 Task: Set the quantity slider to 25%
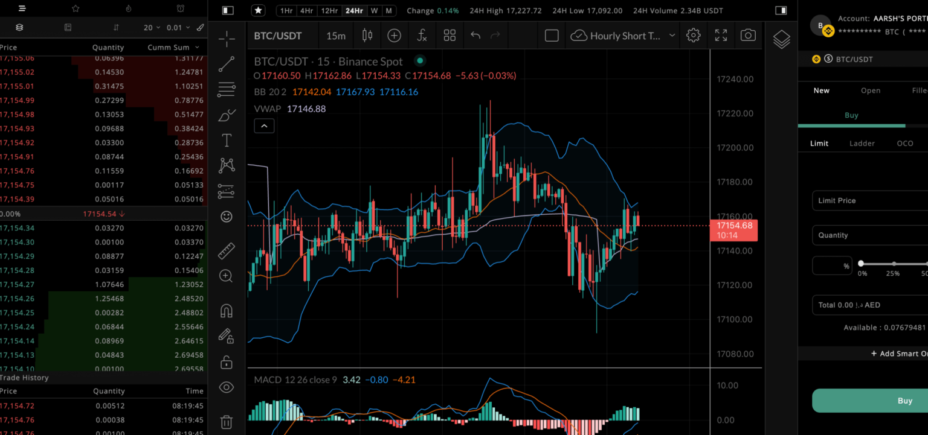pos(893,263)
